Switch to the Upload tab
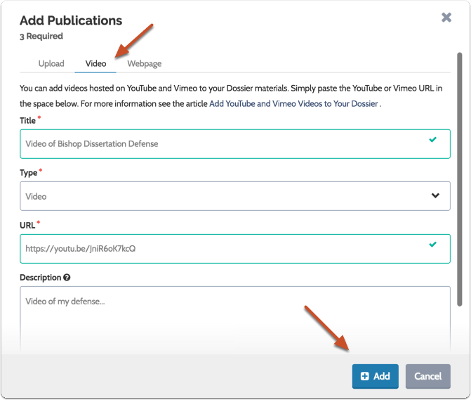 coord(51,63)
